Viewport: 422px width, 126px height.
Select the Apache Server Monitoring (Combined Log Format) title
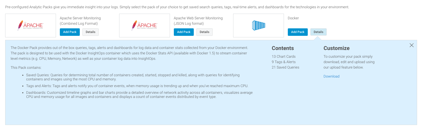[80, 21]
